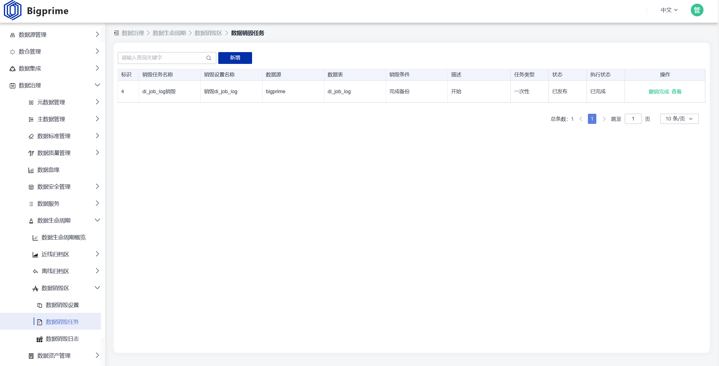Open 数据销毁设置 menu item
This screenshot has width=719, height=366.
pyautogui.click(x=62, y=305)
